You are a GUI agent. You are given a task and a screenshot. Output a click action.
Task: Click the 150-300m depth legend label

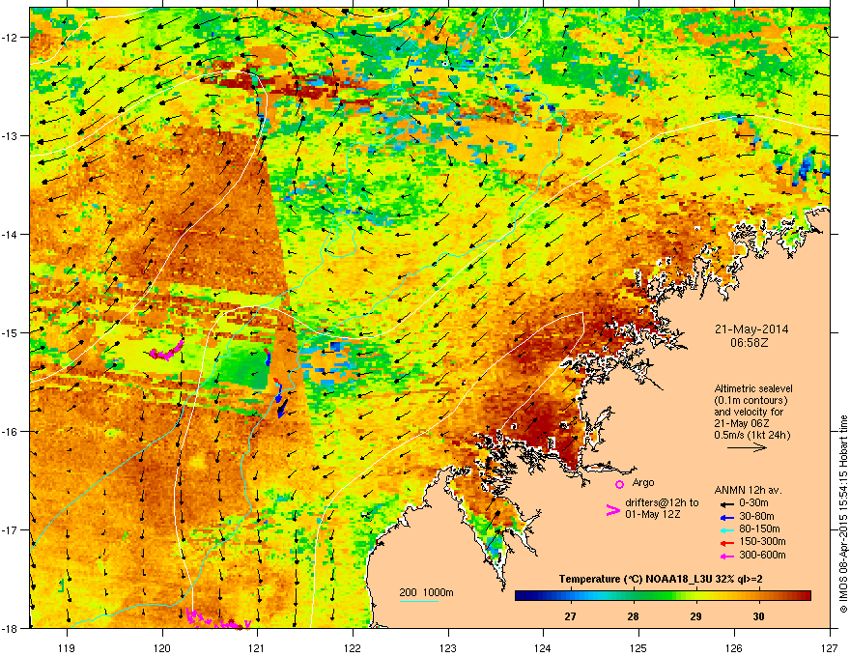(762, 541)
